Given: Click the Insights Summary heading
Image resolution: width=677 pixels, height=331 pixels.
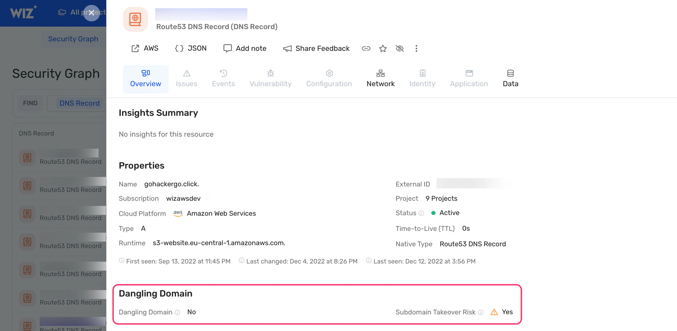Looking at the screenshot, I should (158, 113).
